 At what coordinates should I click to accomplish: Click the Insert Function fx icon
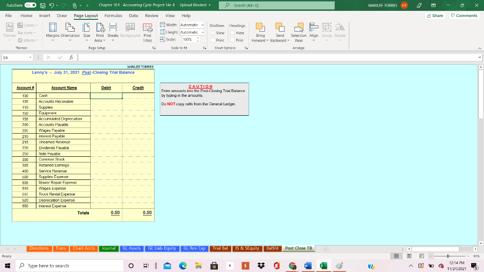tap(71, 57)
